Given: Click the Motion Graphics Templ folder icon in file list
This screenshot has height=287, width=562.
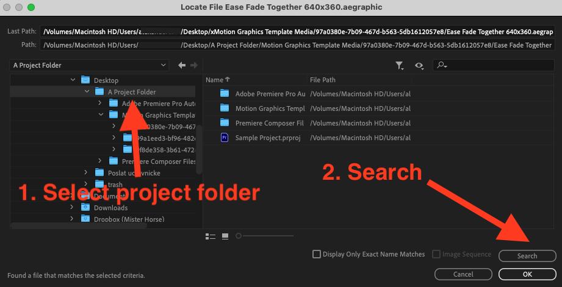Looking at the screenshot, I should tap(224, 108).
